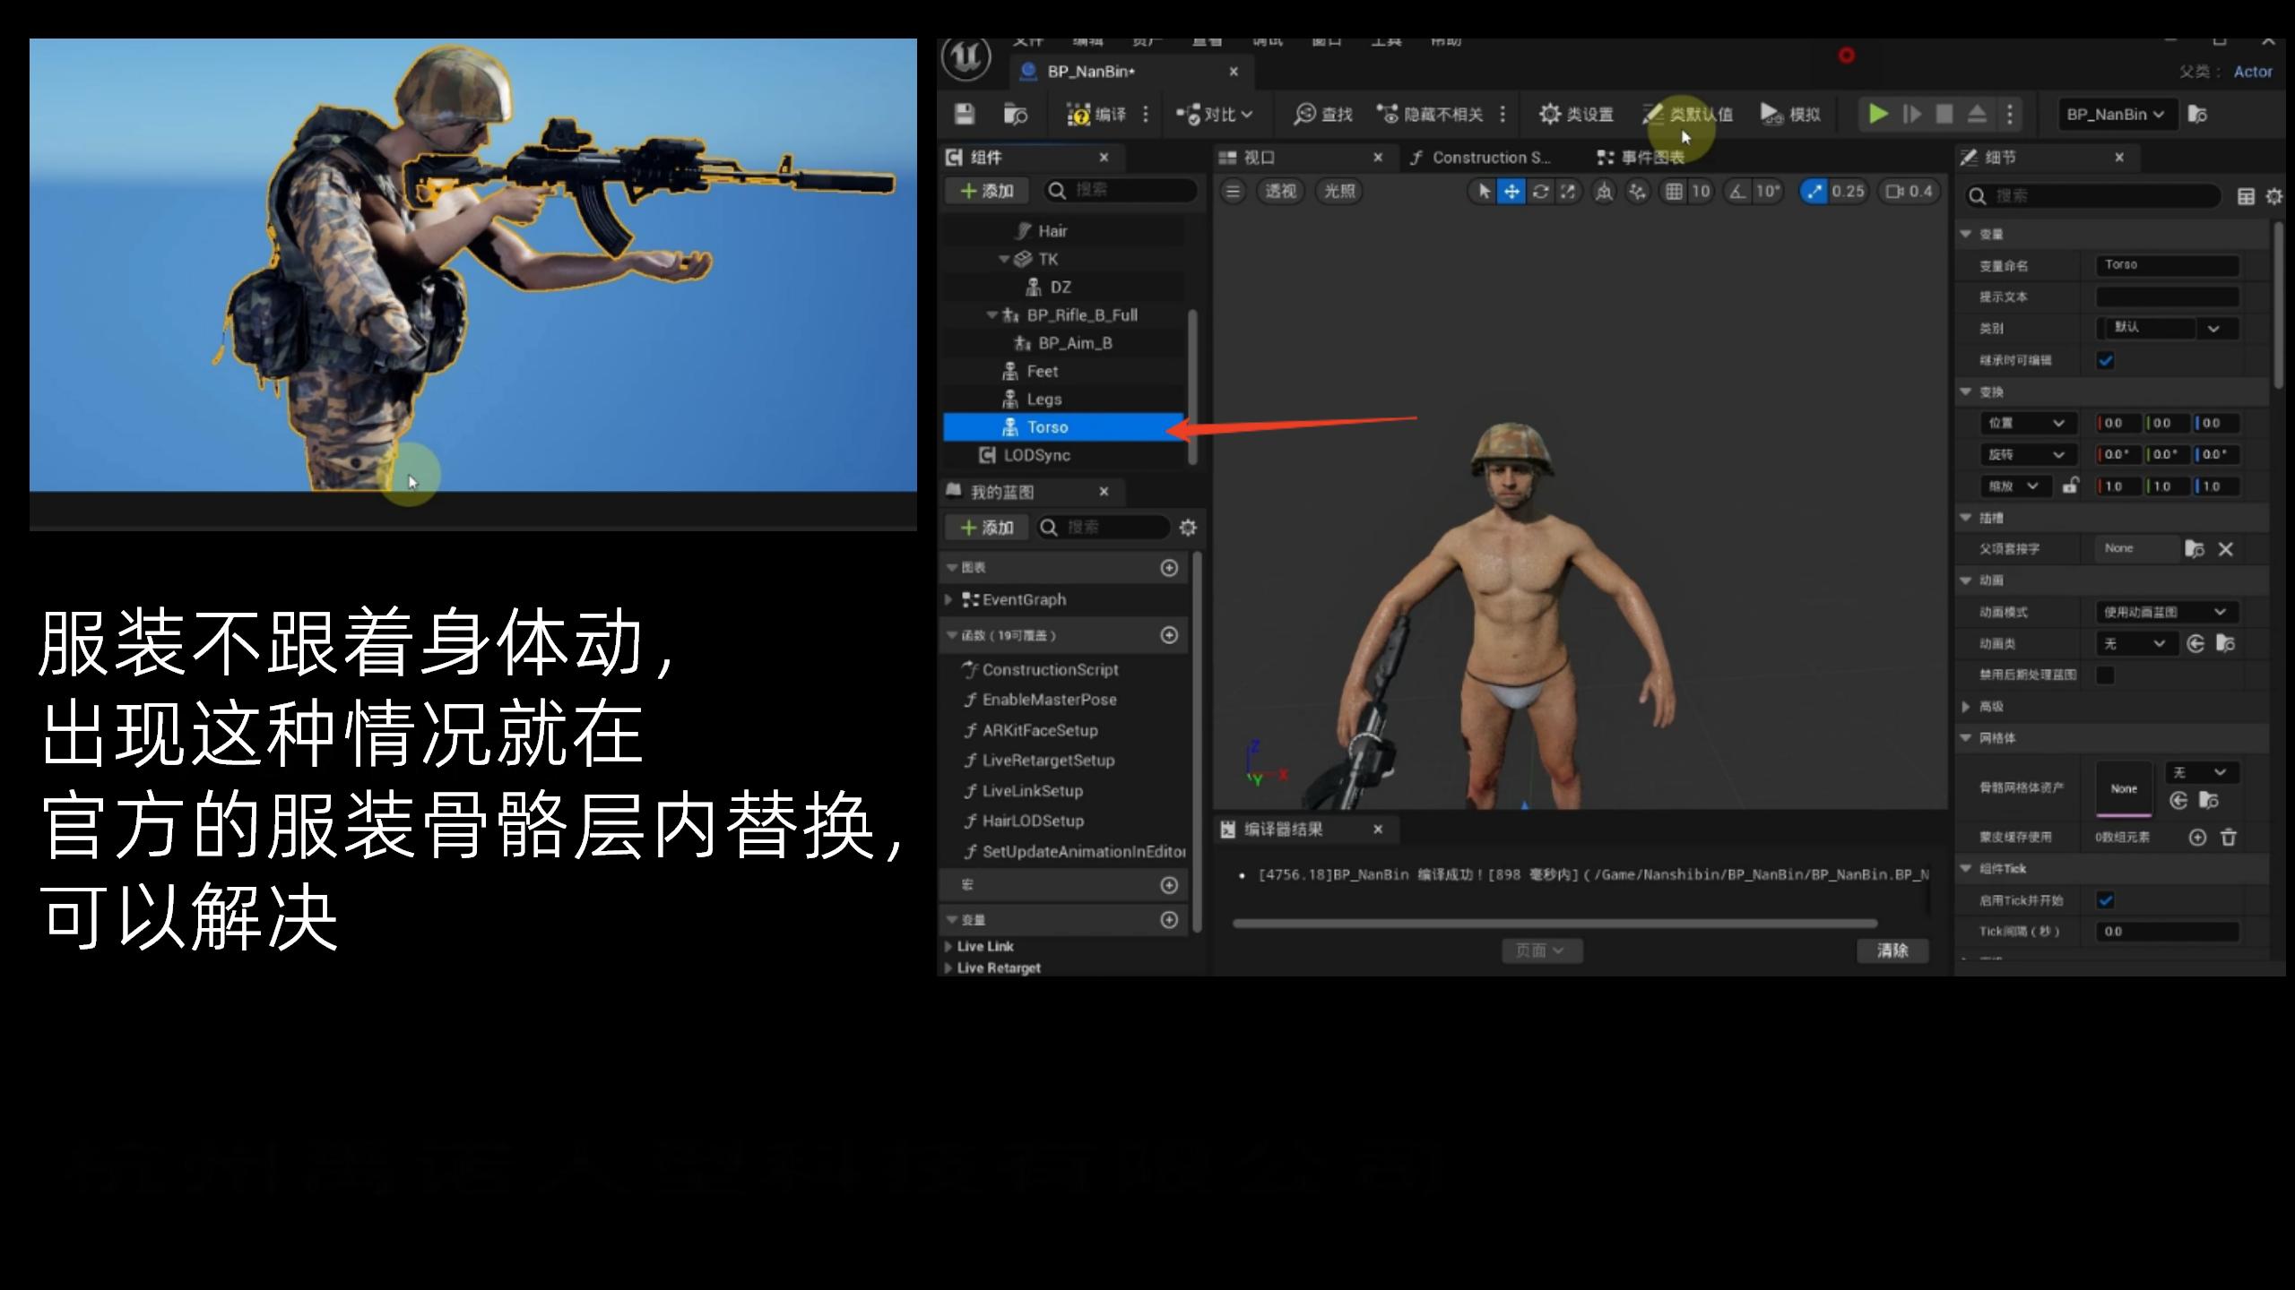Click 光照 lit mode button
2295x1290 pixels.
click(x=1339, y=191)
